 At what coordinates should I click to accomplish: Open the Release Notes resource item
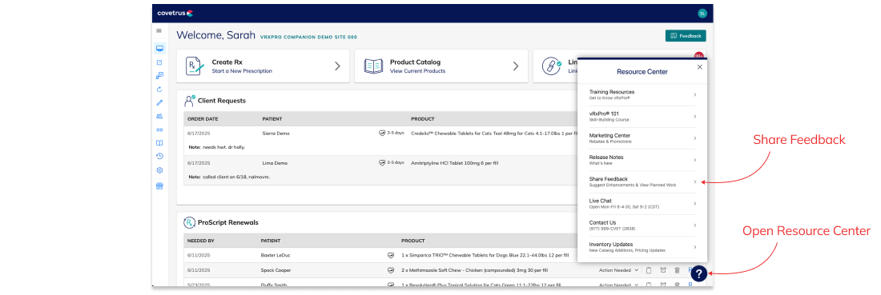coord(643,160)
